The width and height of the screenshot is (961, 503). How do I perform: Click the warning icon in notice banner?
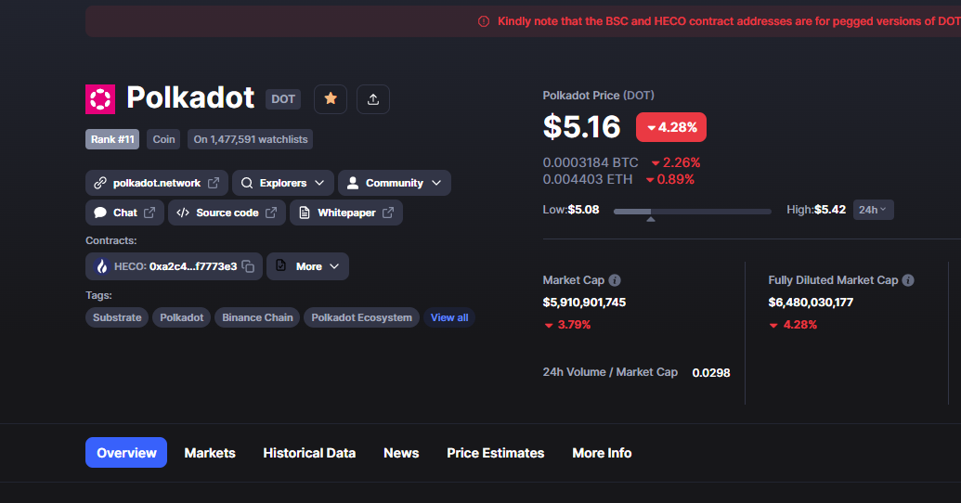(484, 21)
